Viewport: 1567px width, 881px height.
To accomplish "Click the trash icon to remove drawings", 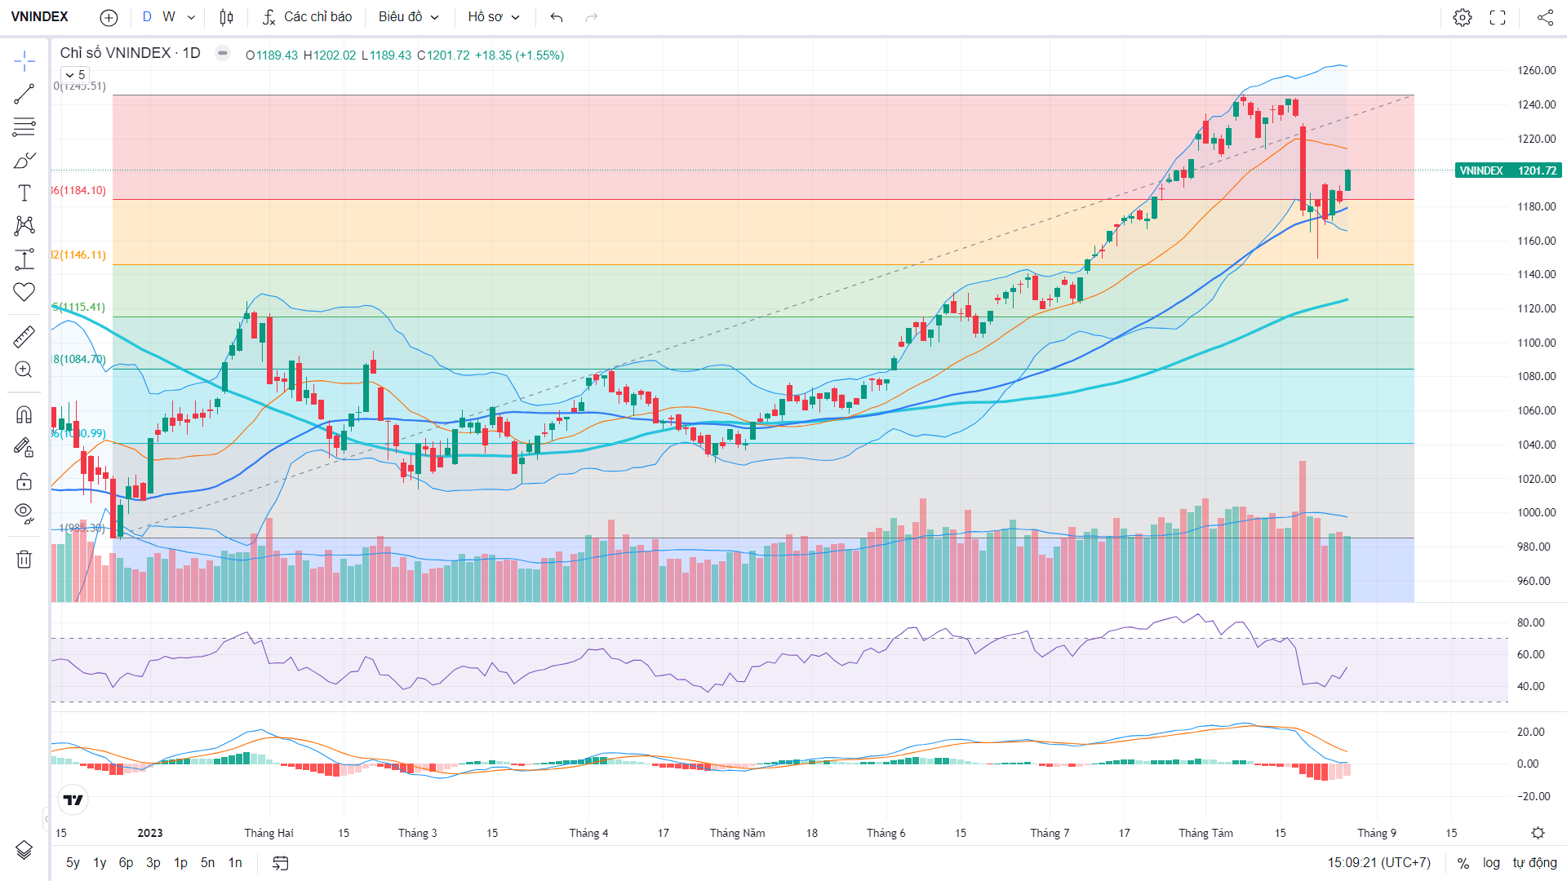I will click(x=24, y=559).
